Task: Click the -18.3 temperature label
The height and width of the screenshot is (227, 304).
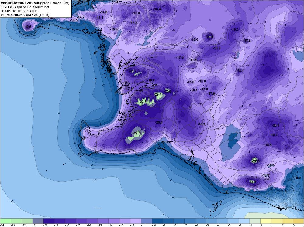Action: [x=235, y=30]
